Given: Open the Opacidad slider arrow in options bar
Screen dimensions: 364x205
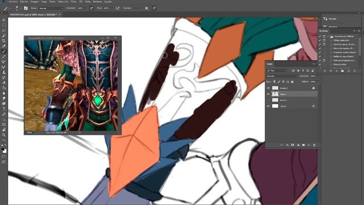Looking at the screenshot, I should [86, 8].
